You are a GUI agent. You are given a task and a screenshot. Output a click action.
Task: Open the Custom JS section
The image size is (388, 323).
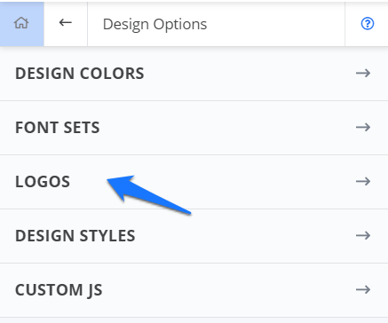(x=59, y=290)
